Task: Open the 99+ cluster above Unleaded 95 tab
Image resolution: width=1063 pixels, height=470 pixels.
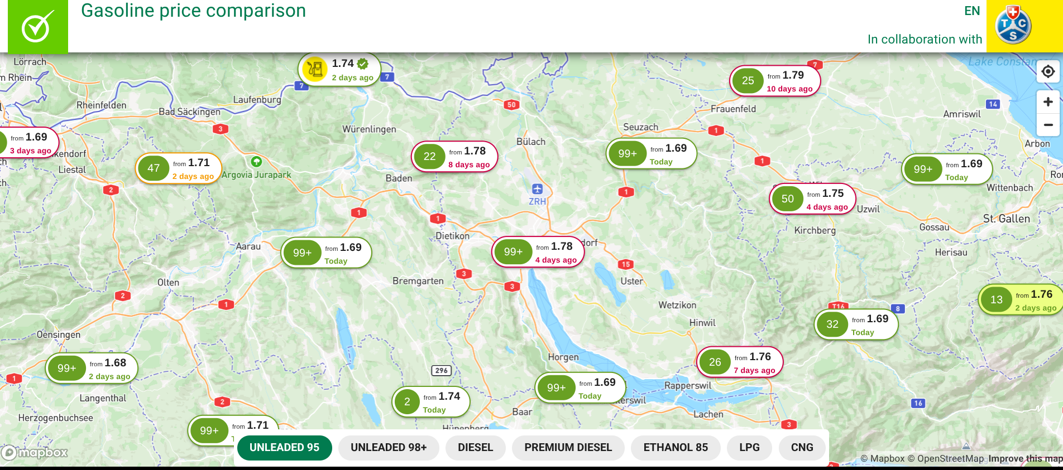Action: pos(233,430)
